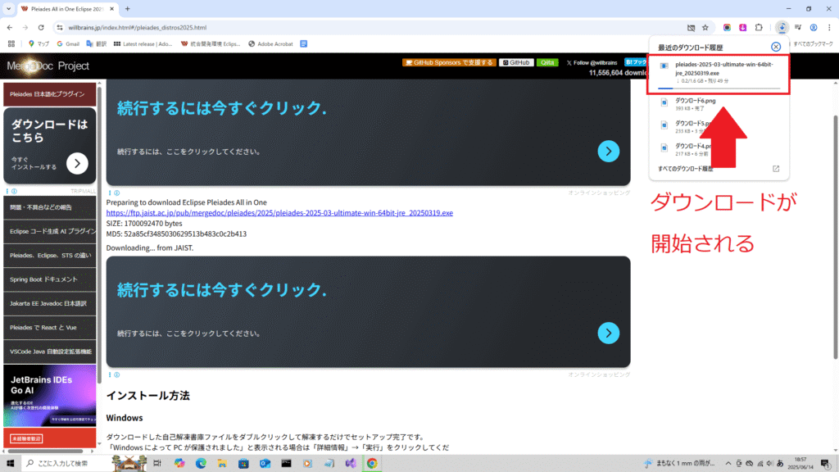Open File Explorer from the taskbar

click(x=222, y=464)
